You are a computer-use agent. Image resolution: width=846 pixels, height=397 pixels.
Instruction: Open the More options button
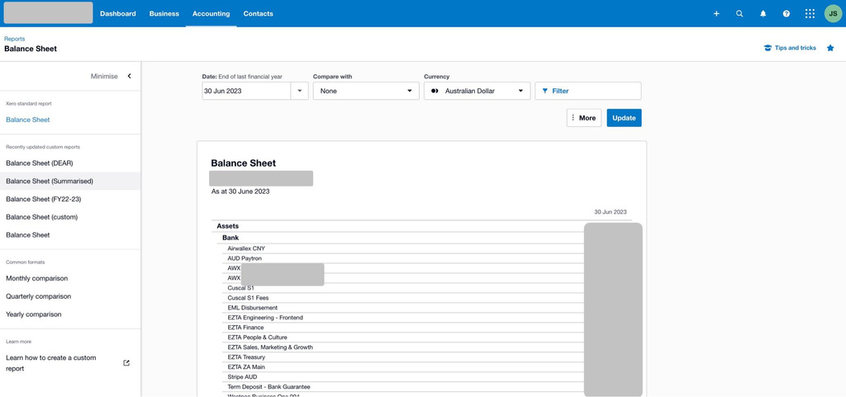point(584,118)
